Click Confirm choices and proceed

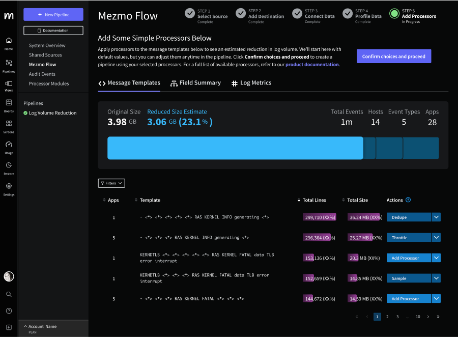pyautogui.click(x=393, y=57)
